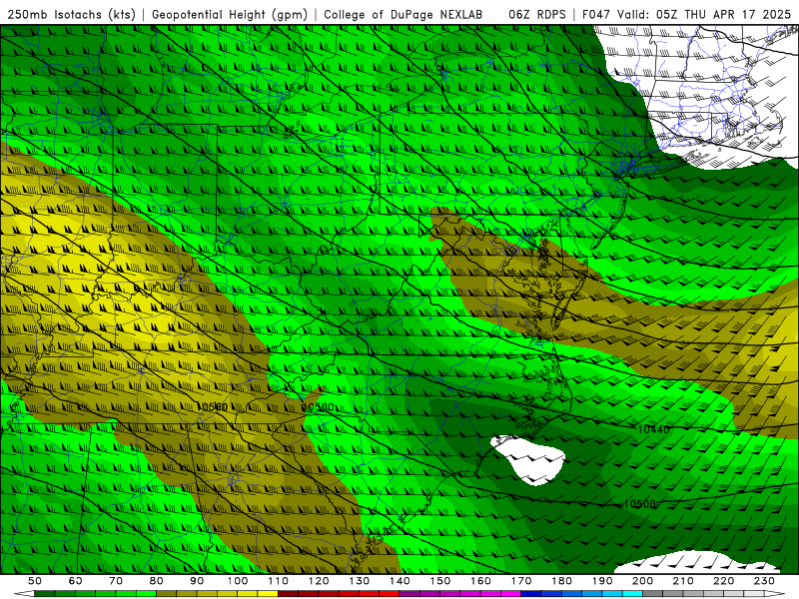Click the 60 knot colorbar label
This screenshot has width=799, height=599.
(76, 581)
